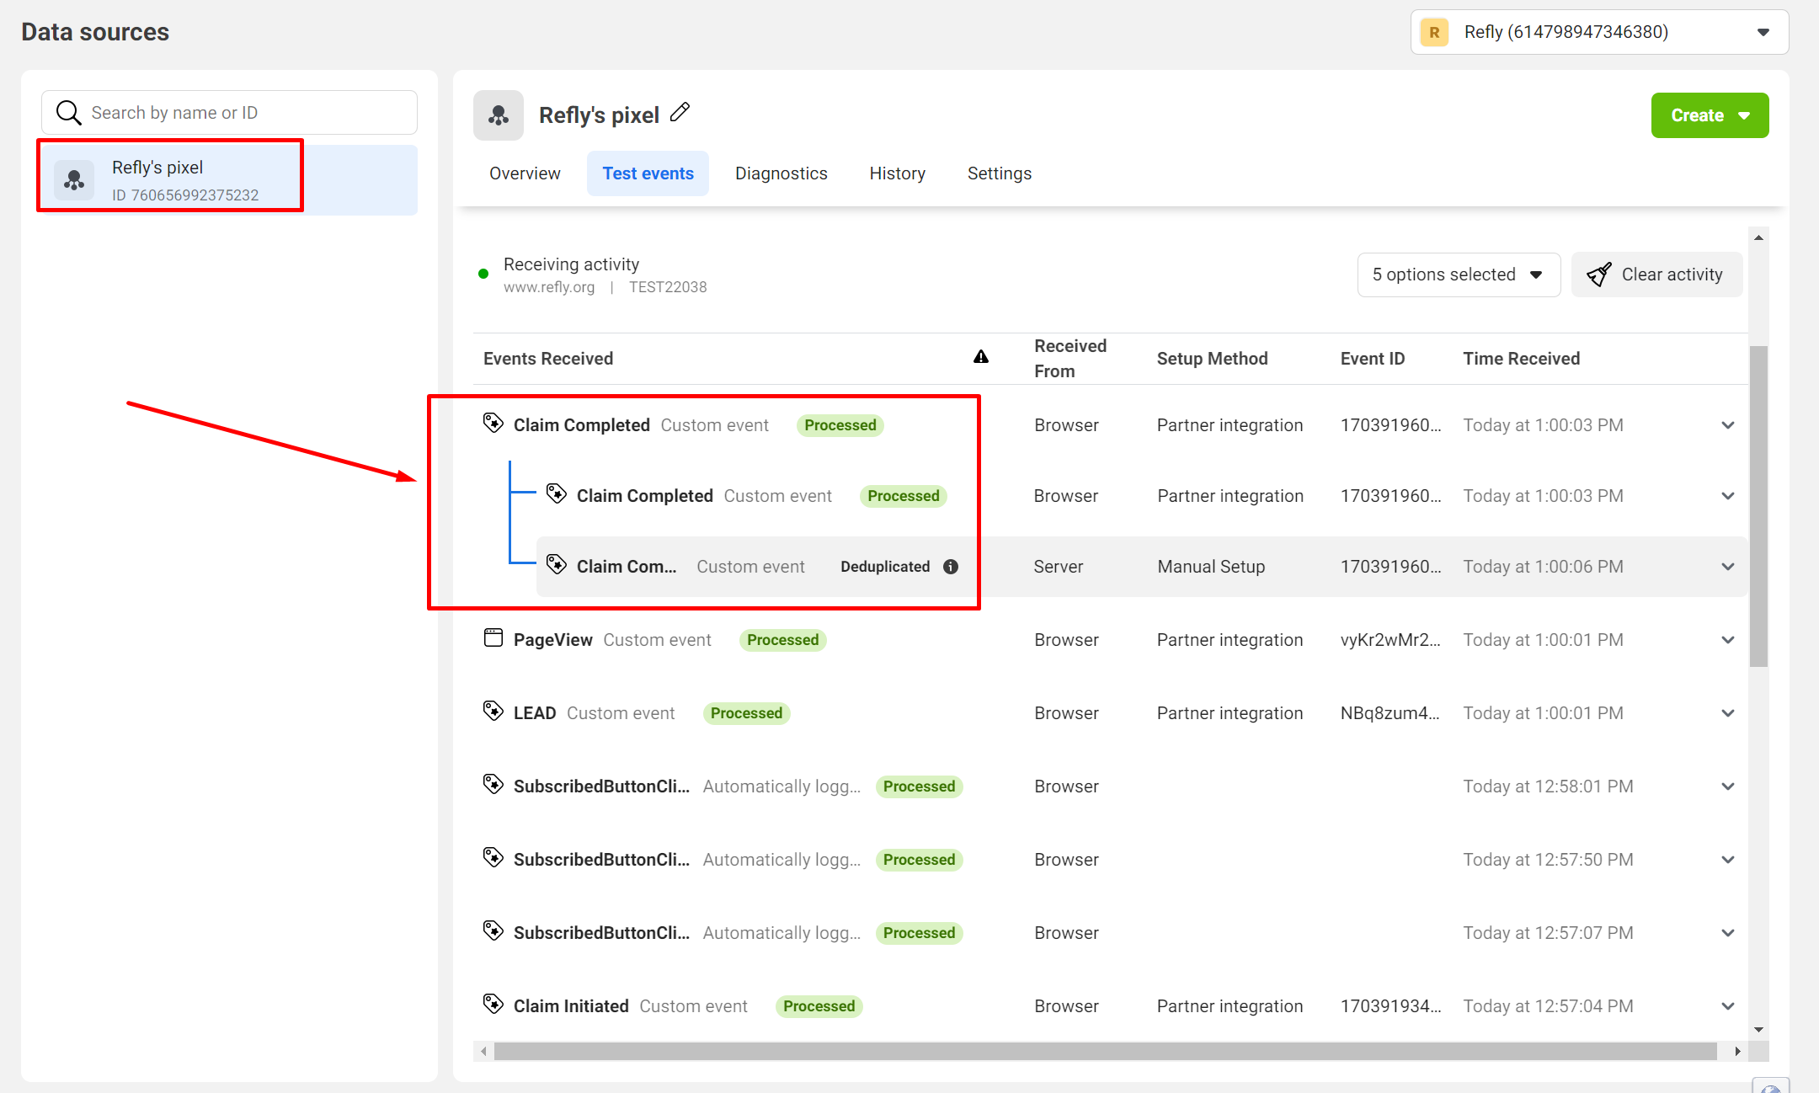This screenshot has height=1093, width=1819.
Task: Click tag icon of SubscribedButtonClick at 12:57:07 PM
Action: (x=493, y=930)
